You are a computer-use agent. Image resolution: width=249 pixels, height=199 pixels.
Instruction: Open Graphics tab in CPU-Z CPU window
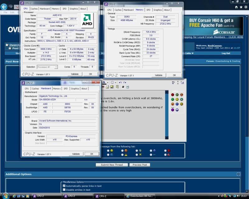coord(74,9)
